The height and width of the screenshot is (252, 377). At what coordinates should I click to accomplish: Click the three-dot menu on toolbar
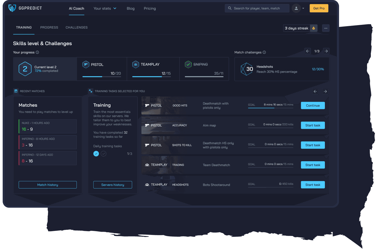tap(326, 28)
